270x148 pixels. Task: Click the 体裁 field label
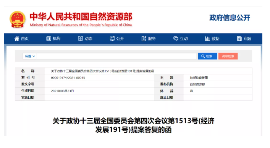coord(167,91)
